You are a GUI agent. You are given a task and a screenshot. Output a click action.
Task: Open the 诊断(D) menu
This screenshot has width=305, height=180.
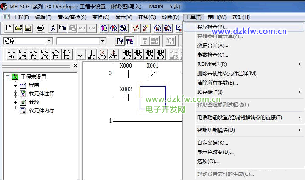[171, 17]
